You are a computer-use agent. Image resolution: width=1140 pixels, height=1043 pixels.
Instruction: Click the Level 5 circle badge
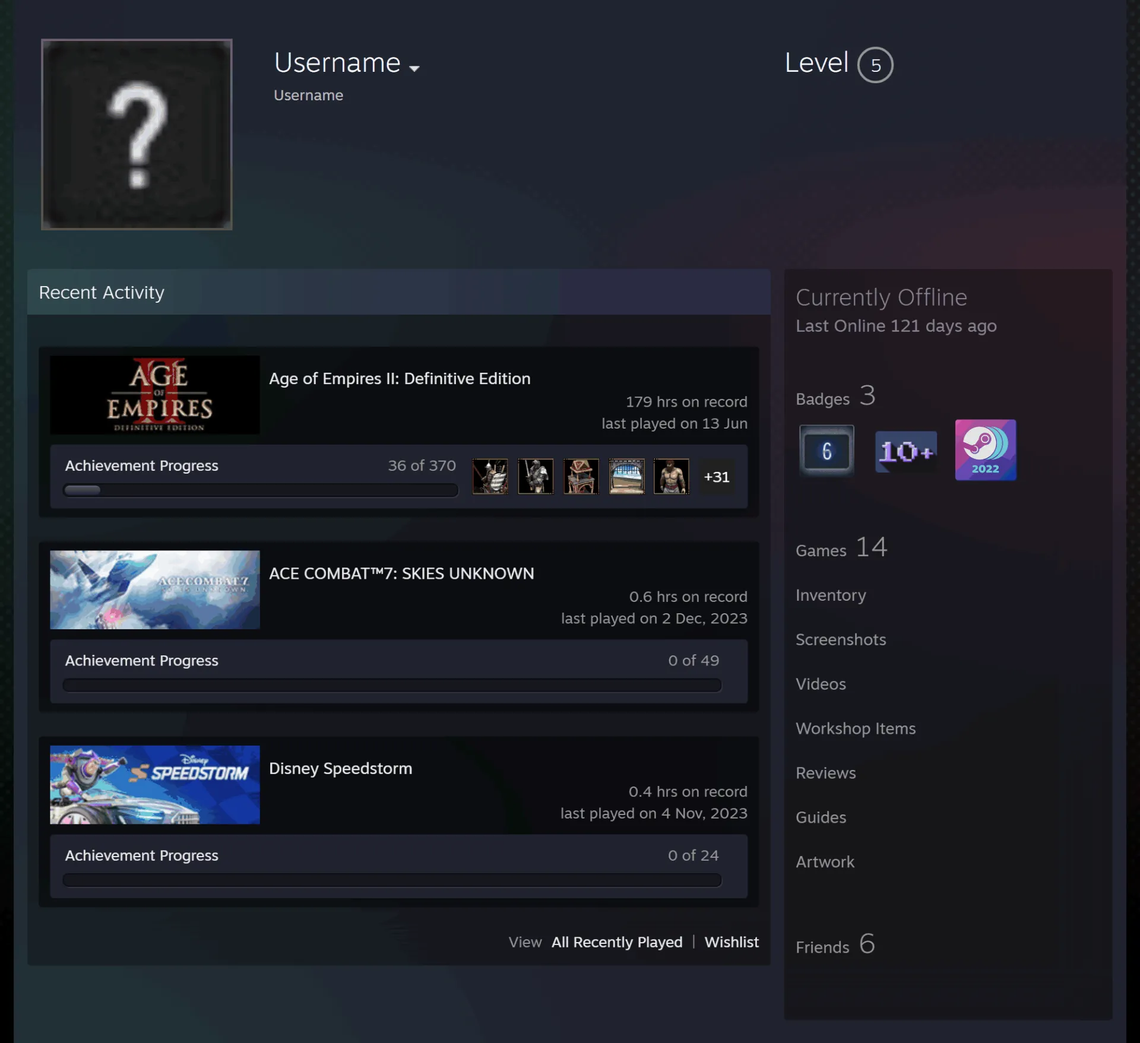[875, 65]
